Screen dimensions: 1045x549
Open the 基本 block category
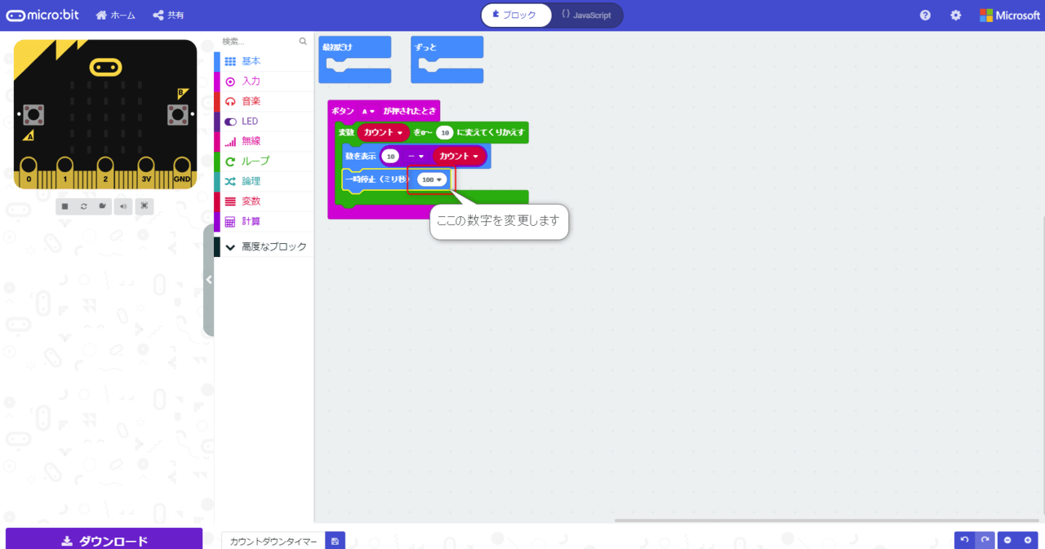tap(264, 61)
